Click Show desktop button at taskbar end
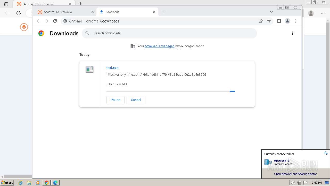This screenshot has width=330, height=186. click(327, 183)
